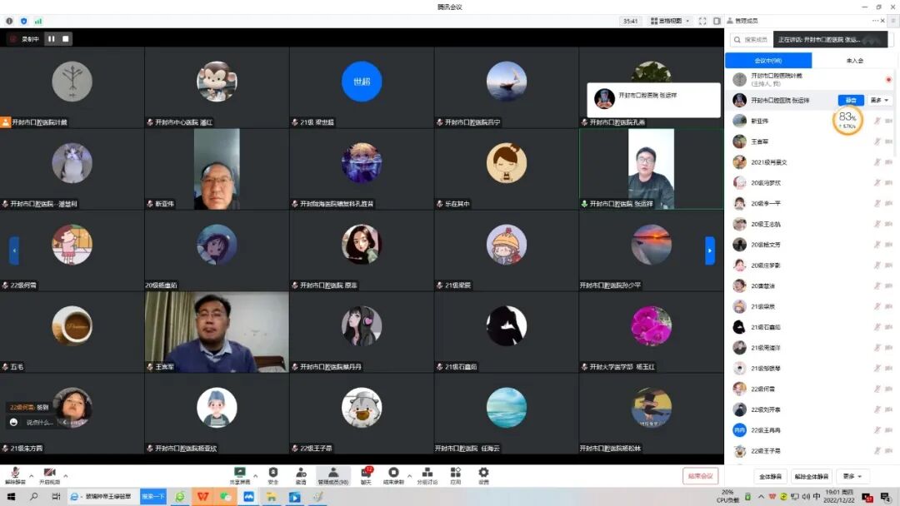Click the 邀请 invite participants icon
The width and height of the screenshot is (900, 506).
pos(301,475)
